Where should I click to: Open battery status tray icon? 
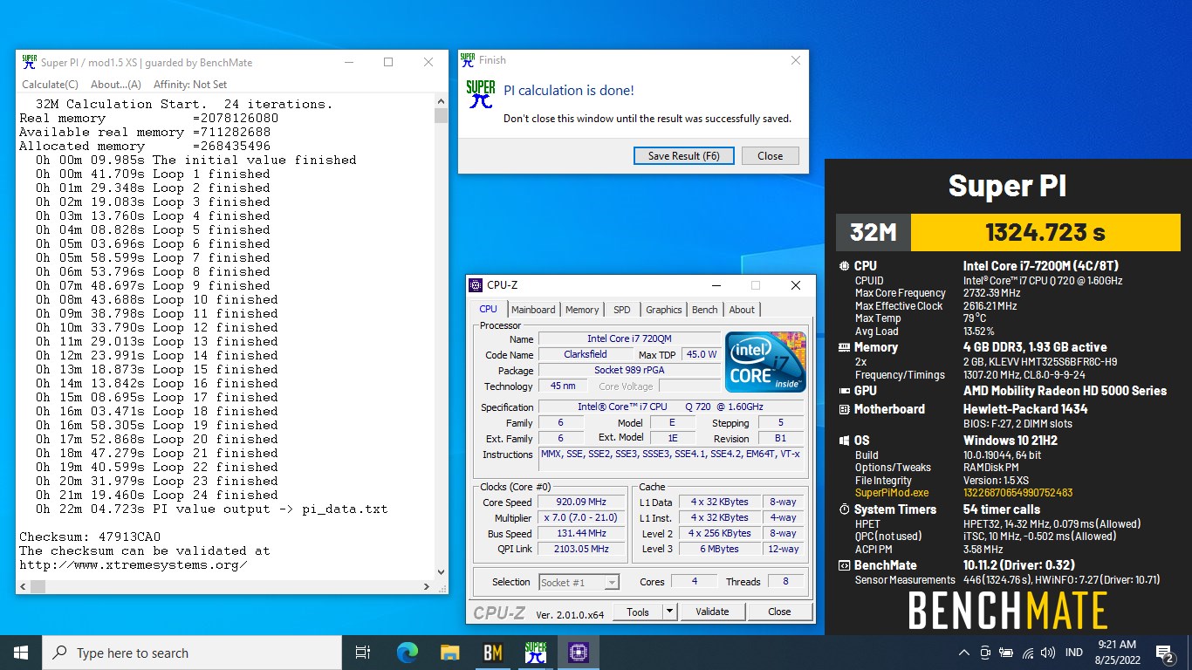click(x=1006, y=653)
